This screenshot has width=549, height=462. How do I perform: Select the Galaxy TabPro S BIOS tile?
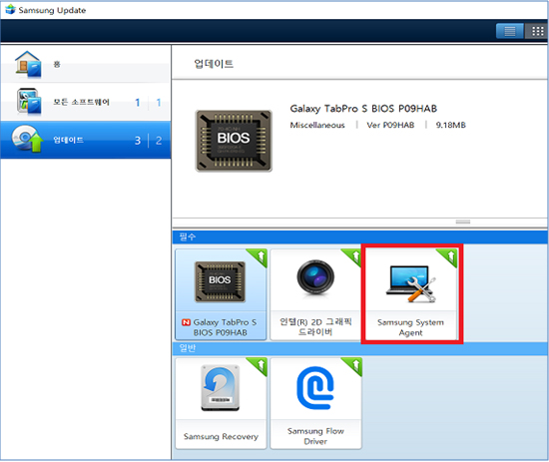pos(221,294)
